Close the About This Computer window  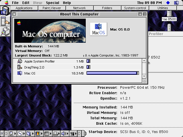point(14,14)
